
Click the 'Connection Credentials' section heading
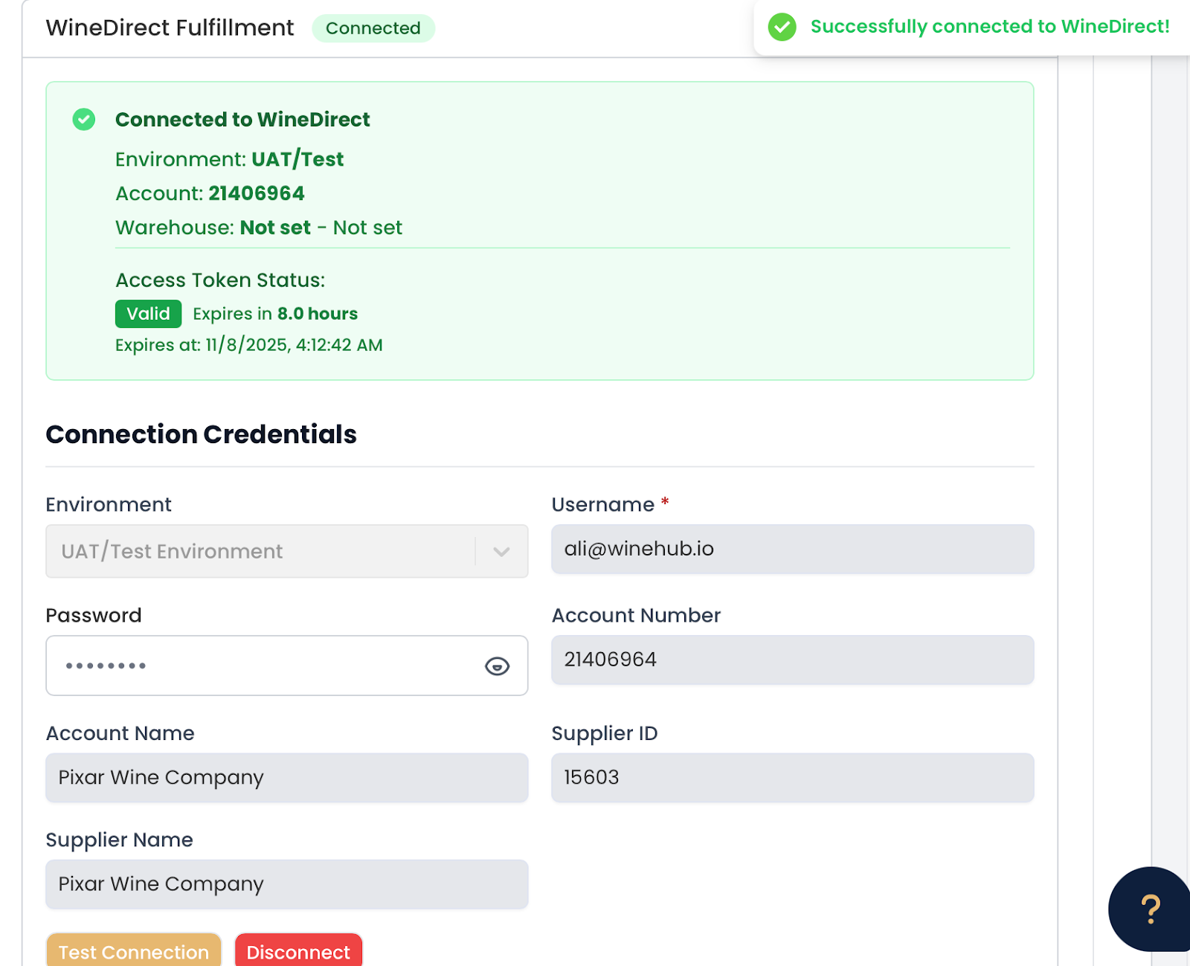pyautogui.click(x=201, y=434)
